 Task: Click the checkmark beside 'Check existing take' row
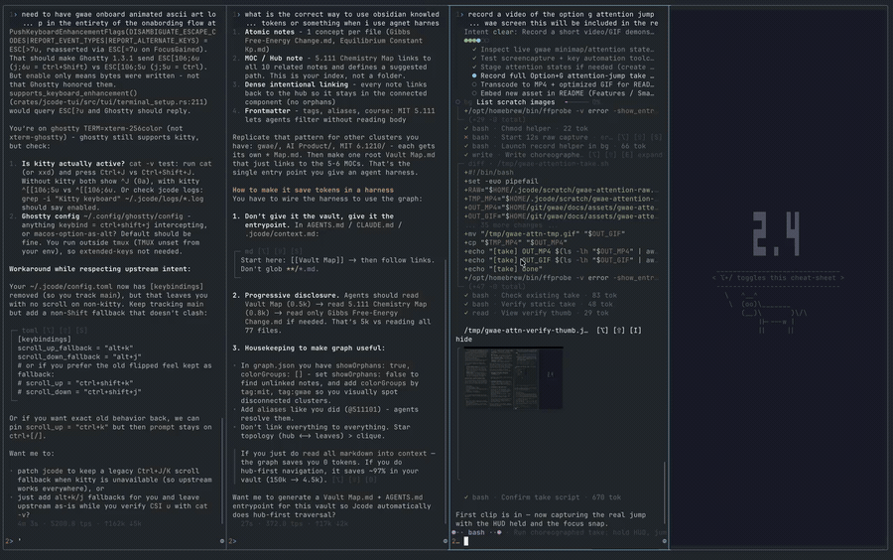(x=466, y=296)
